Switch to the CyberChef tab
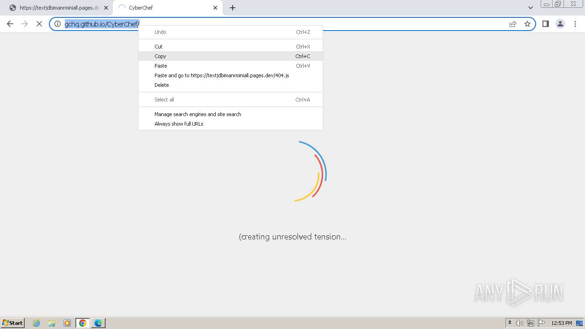Screen dimensions: 585x329 coord(167,8)
